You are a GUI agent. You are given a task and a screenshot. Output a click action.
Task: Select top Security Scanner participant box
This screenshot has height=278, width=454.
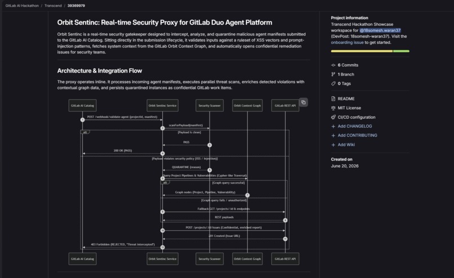210,106
